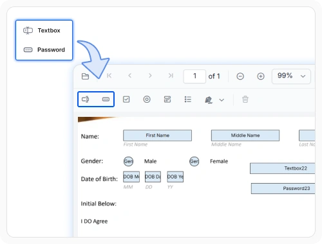
Task: Select the Password23 field
Action: (283, 188)
